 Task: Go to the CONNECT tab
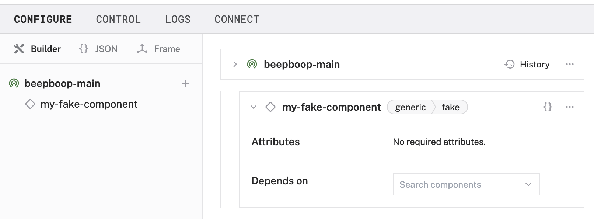pyautogui.click(x=237, y=20)
